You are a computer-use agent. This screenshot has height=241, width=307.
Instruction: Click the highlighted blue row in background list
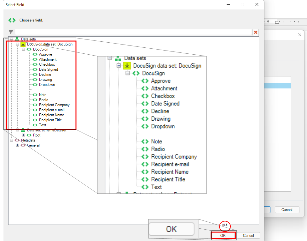click(x=277, y=86)
